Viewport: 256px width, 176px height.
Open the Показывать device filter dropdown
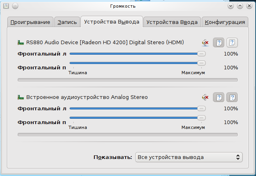click(189, 157)
